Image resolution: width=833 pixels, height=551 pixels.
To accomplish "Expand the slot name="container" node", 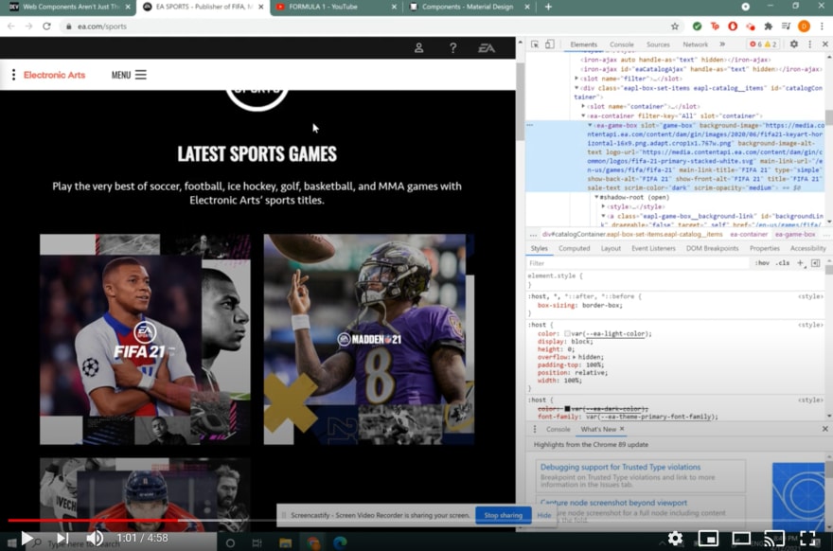I will [x=583, y=106].
